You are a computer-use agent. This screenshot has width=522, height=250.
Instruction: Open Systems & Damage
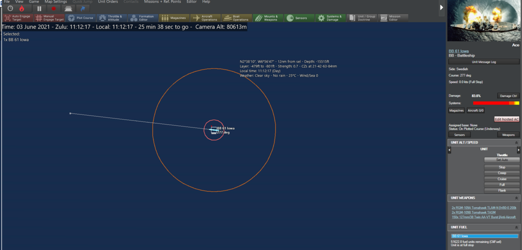[330, 18]
